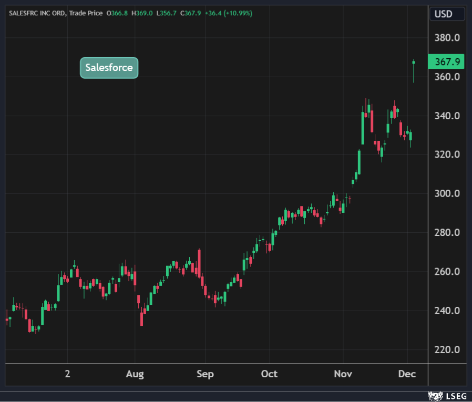Select the latest green candle near 367.9
Viewport: 472px width, 402px height.
click(x=414, y=63)
